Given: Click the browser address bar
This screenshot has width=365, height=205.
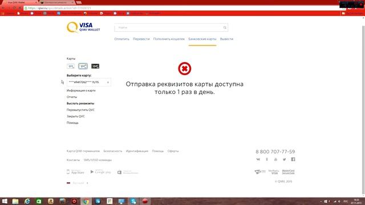Looking at the screenshot, I should coord(181,8).
